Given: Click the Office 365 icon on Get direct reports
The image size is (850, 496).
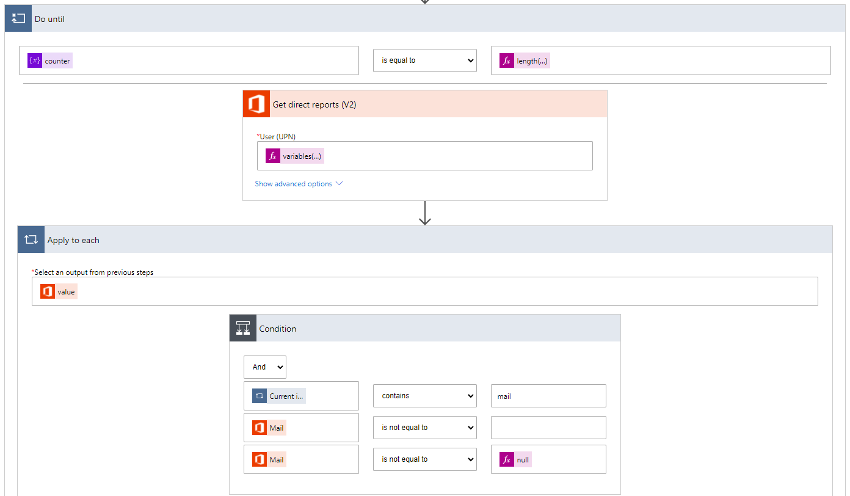Looking at the screenshot, I should (256, 104).
